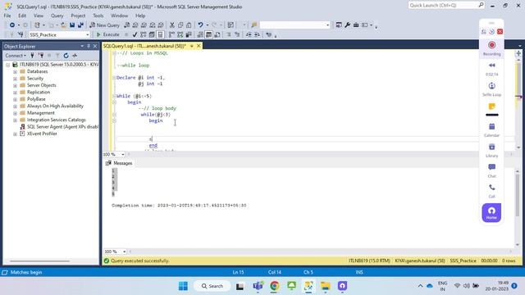This screenshot has height=295, width=525.
Task: Click the Windows Start button
Action: coord(183,286)
